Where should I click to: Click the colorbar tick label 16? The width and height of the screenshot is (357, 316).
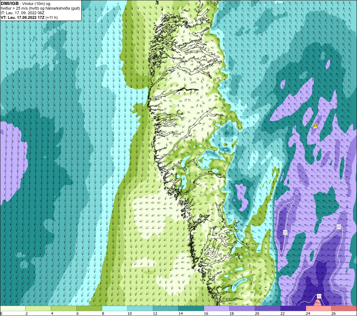point(206,314)
